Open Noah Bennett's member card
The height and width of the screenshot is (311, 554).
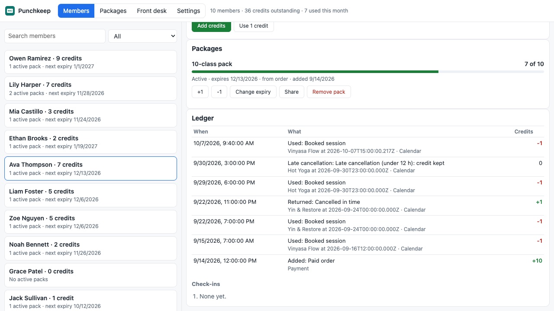(x=90, y=248)
